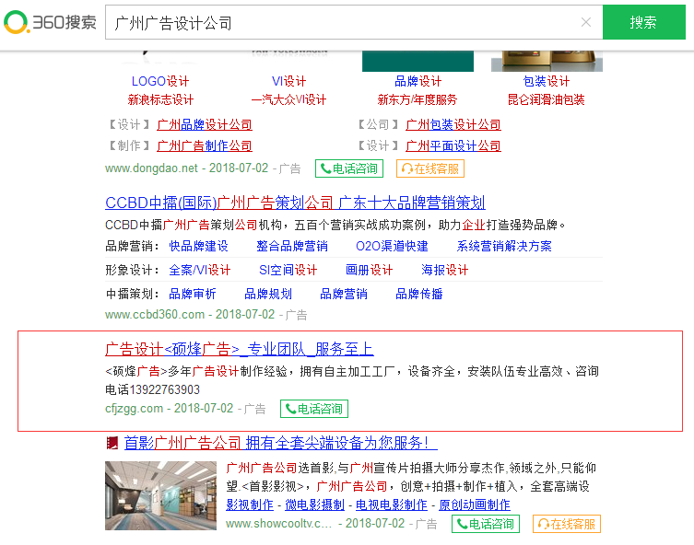Click the 电话咨询 button under dongdao.net
The image size is (694, 545).
[348, 168]
